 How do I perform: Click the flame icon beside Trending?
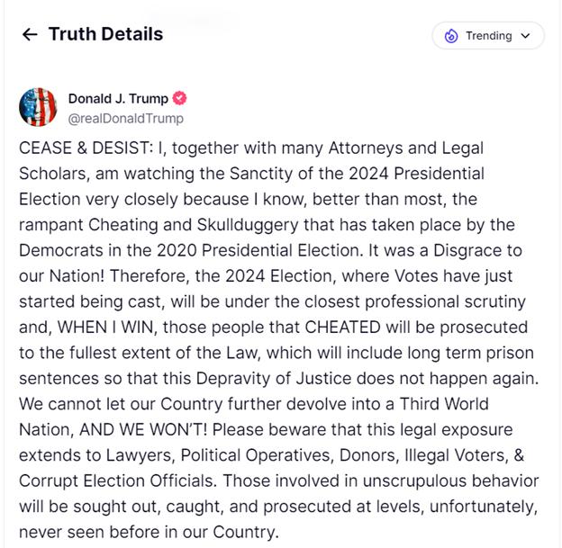(x=451, y=36)
